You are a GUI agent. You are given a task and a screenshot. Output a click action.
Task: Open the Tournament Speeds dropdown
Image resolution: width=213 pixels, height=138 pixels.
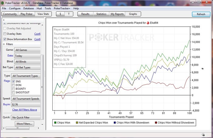pos(26,99)
